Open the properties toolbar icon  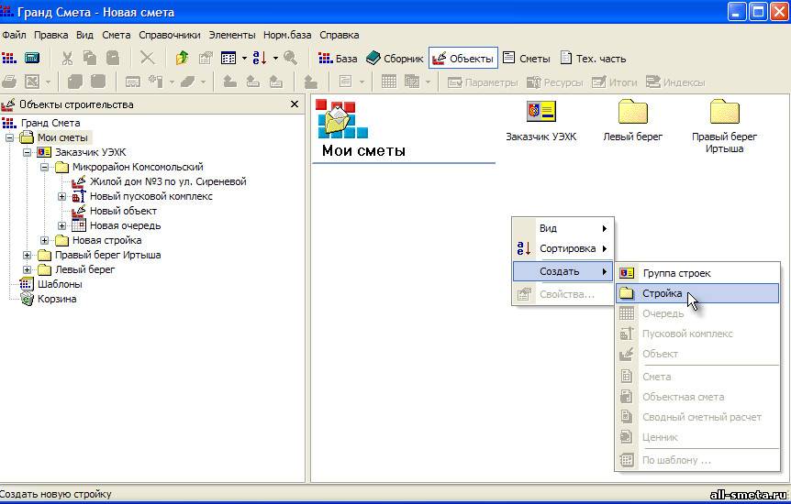(206, 58)
